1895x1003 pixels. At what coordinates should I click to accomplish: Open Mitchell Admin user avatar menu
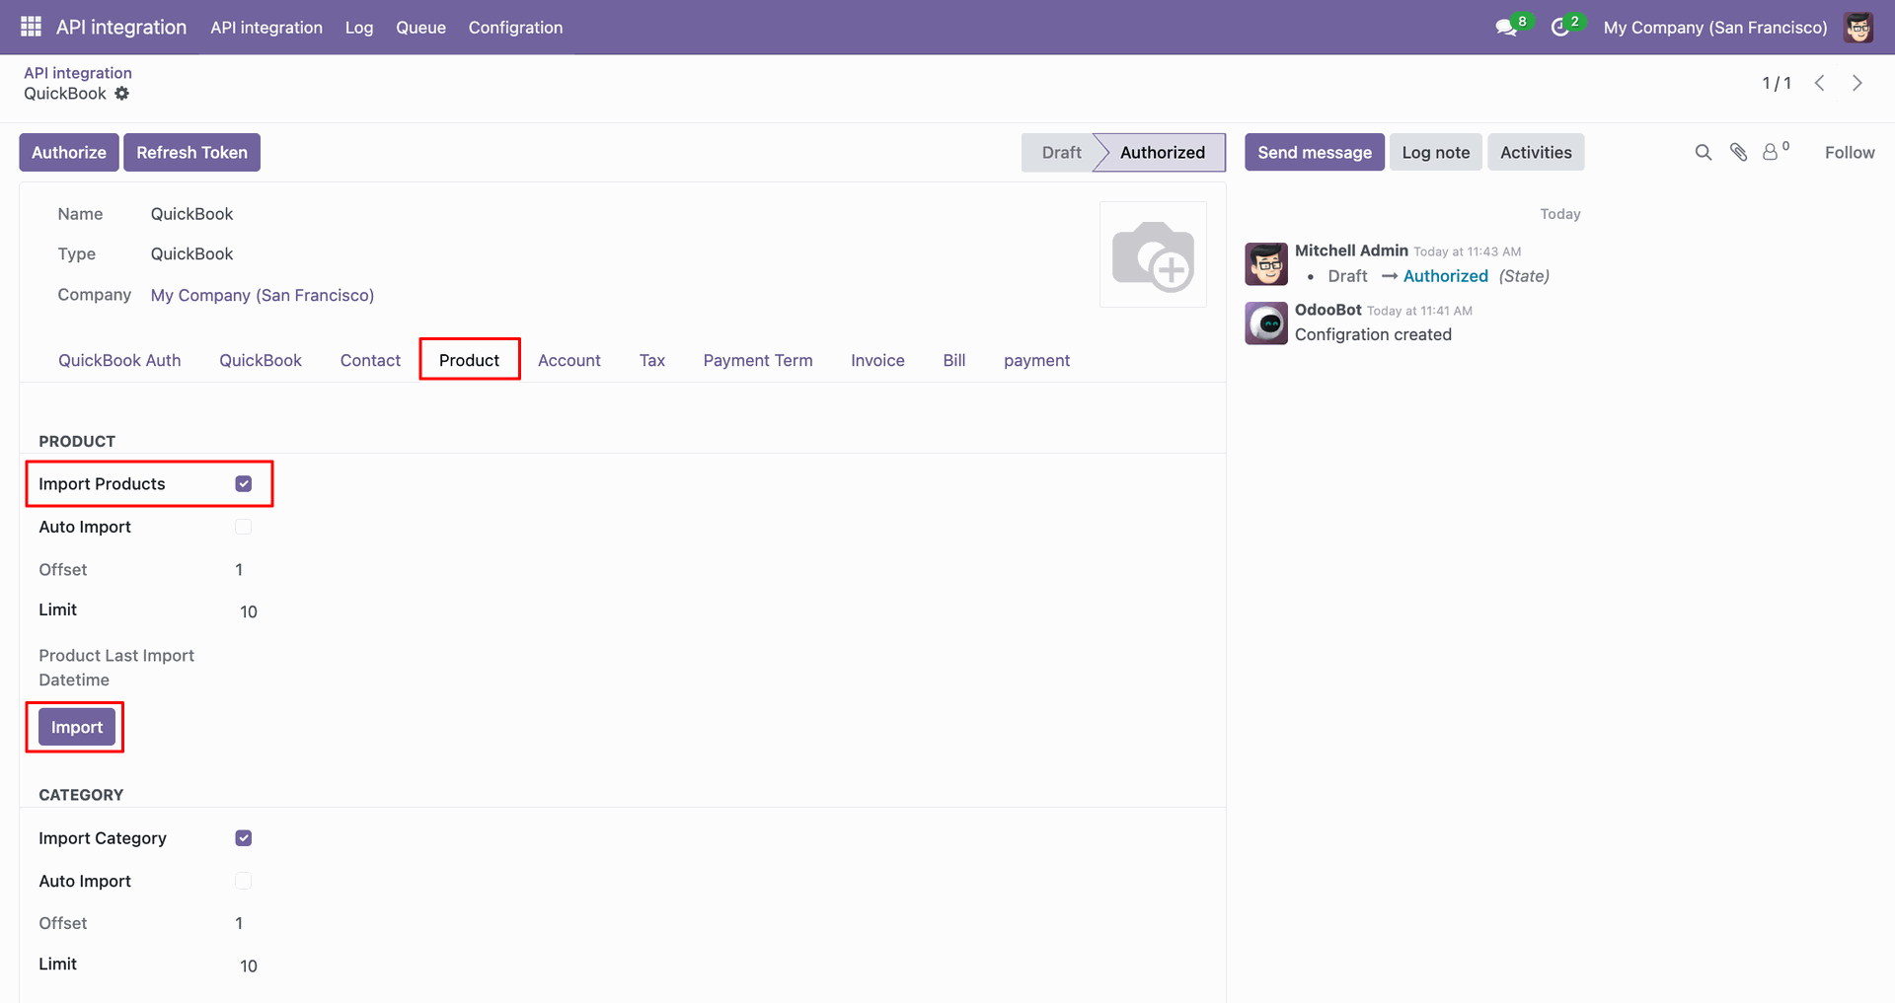(x=1858, y=28)
